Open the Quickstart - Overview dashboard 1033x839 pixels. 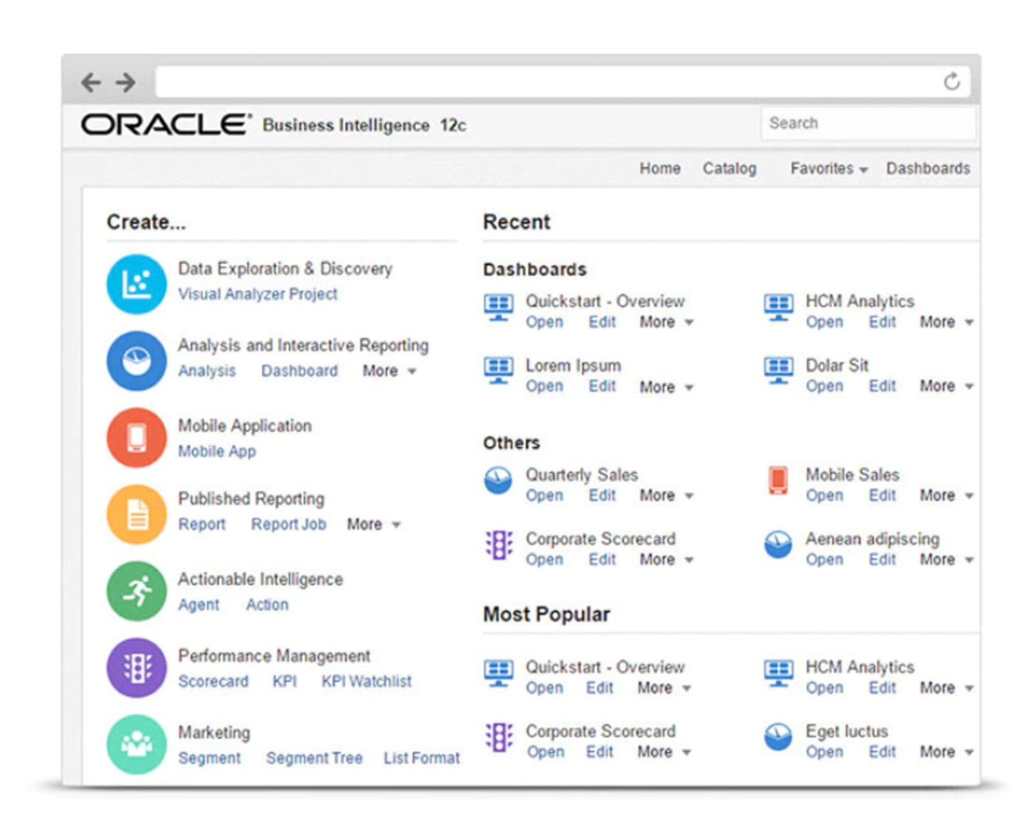544,322
